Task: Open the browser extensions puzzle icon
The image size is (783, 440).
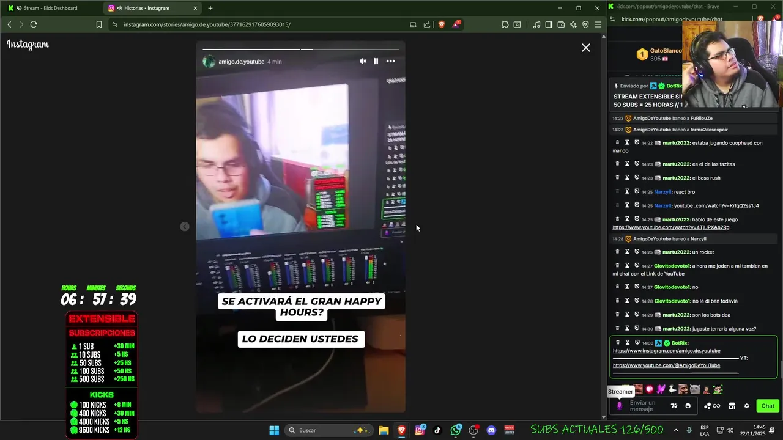Action: [505, 24]
